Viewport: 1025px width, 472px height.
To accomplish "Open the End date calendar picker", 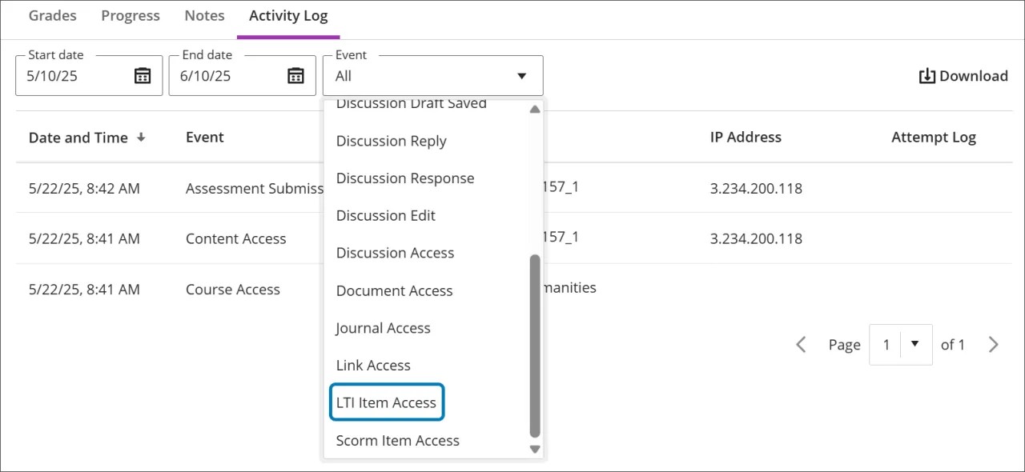I will coord(296,74).
